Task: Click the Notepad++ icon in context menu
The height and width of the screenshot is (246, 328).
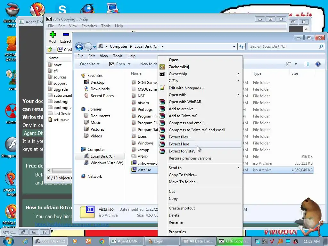Action: pyautogui.click(x=162, y=88)
